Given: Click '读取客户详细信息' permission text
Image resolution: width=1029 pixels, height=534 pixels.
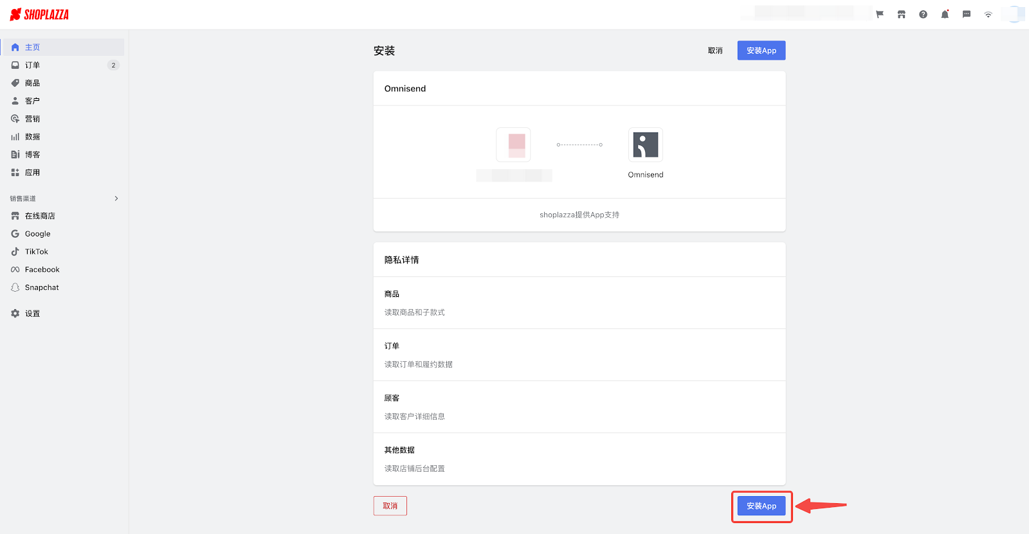Looking at the screenshot, I should coord(415,416).
